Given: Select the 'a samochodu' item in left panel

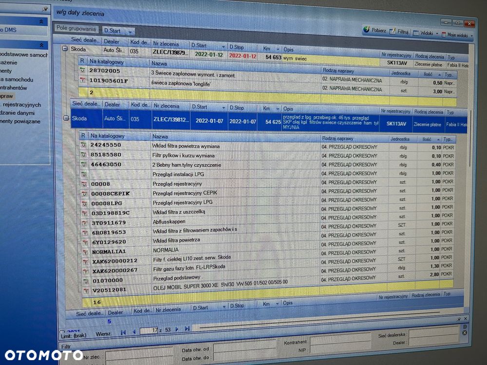Looking at the screenshot, I should [x=17, y=79].
